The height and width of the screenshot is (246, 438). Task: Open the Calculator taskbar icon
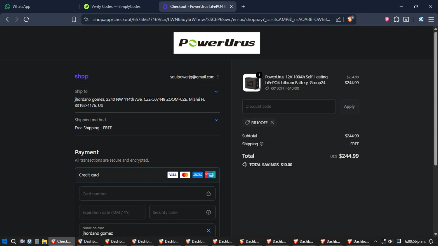pyautogui.click(x=37, y=241)
